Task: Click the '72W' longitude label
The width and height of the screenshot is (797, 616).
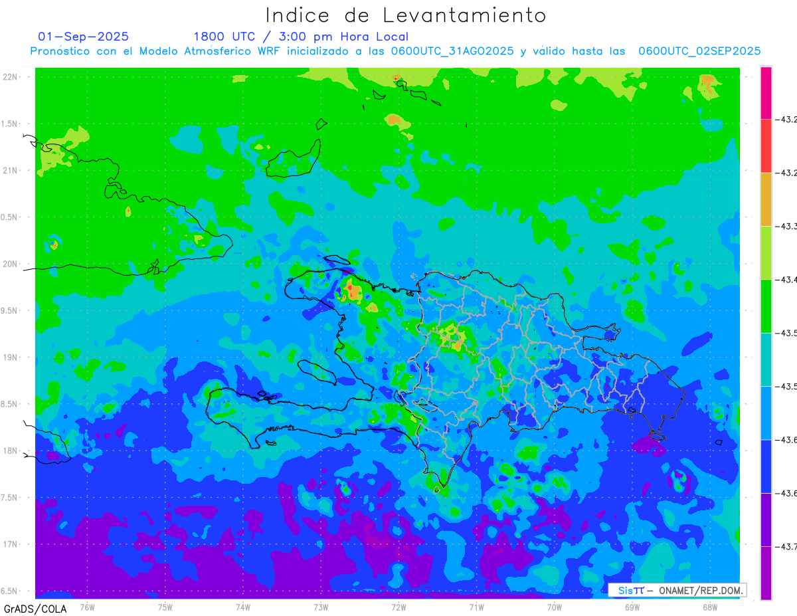Action: pos(398,607)
